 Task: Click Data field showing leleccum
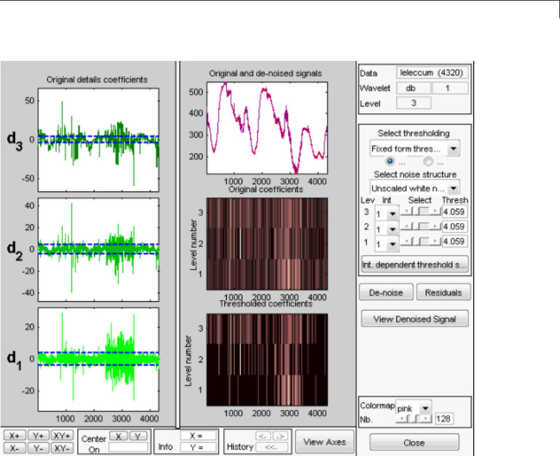pos(432,73)
